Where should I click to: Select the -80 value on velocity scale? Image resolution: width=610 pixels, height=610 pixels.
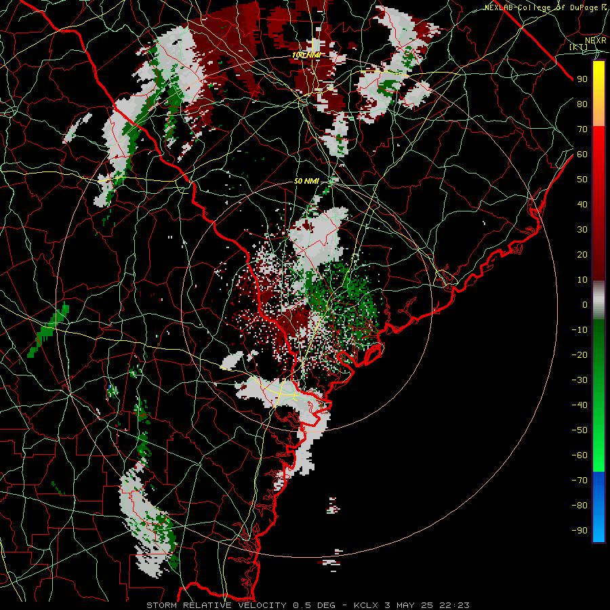click(579, 506)
